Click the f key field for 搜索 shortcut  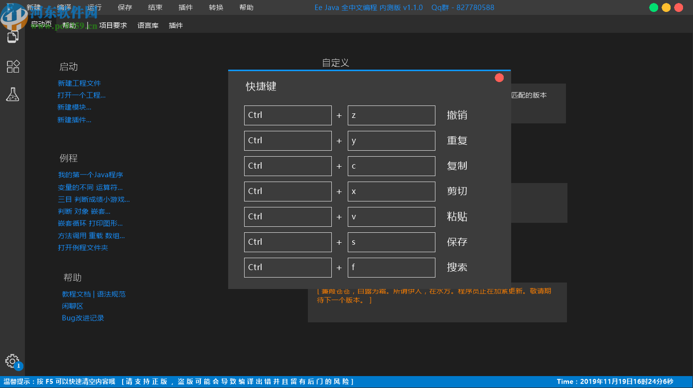point(391,267)
